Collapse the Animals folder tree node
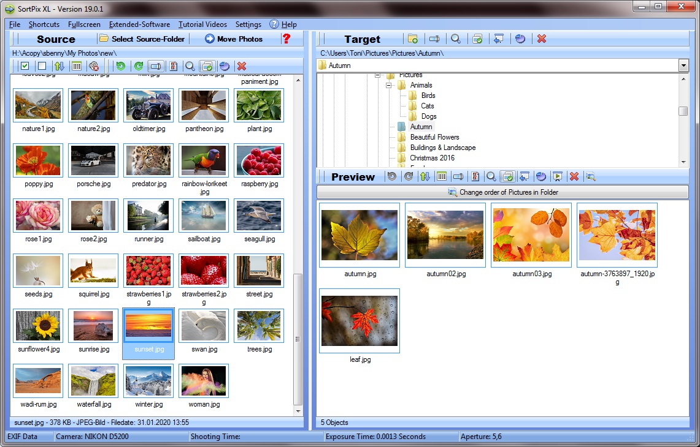This screenshot has height=447, width=700. coord(389,85)
